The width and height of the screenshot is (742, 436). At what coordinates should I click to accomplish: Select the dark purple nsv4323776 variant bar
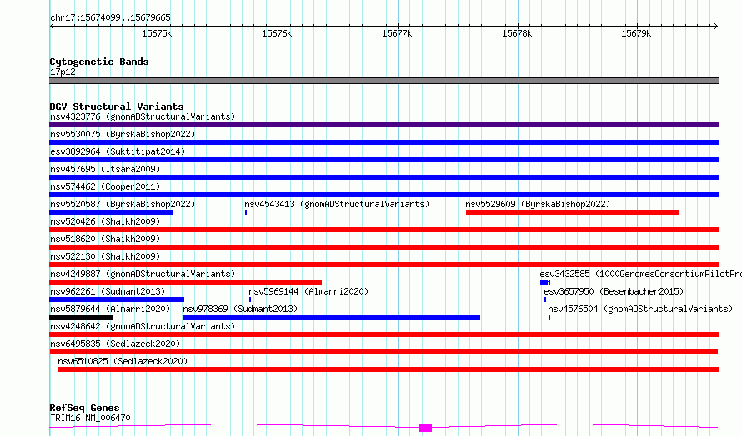click(x=384, y=125)
